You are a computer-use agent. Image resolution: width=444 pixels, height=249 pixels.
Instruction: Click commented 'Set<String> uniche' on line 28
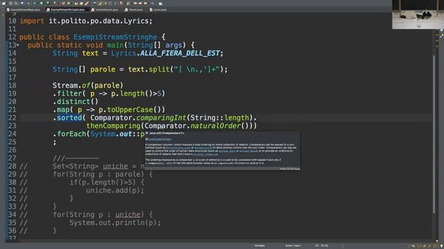click(90, 166)
